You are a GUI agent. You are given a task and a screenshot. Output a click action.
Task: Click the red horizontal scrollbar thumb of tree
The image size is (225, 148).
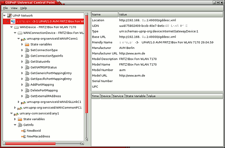[30, 144]
